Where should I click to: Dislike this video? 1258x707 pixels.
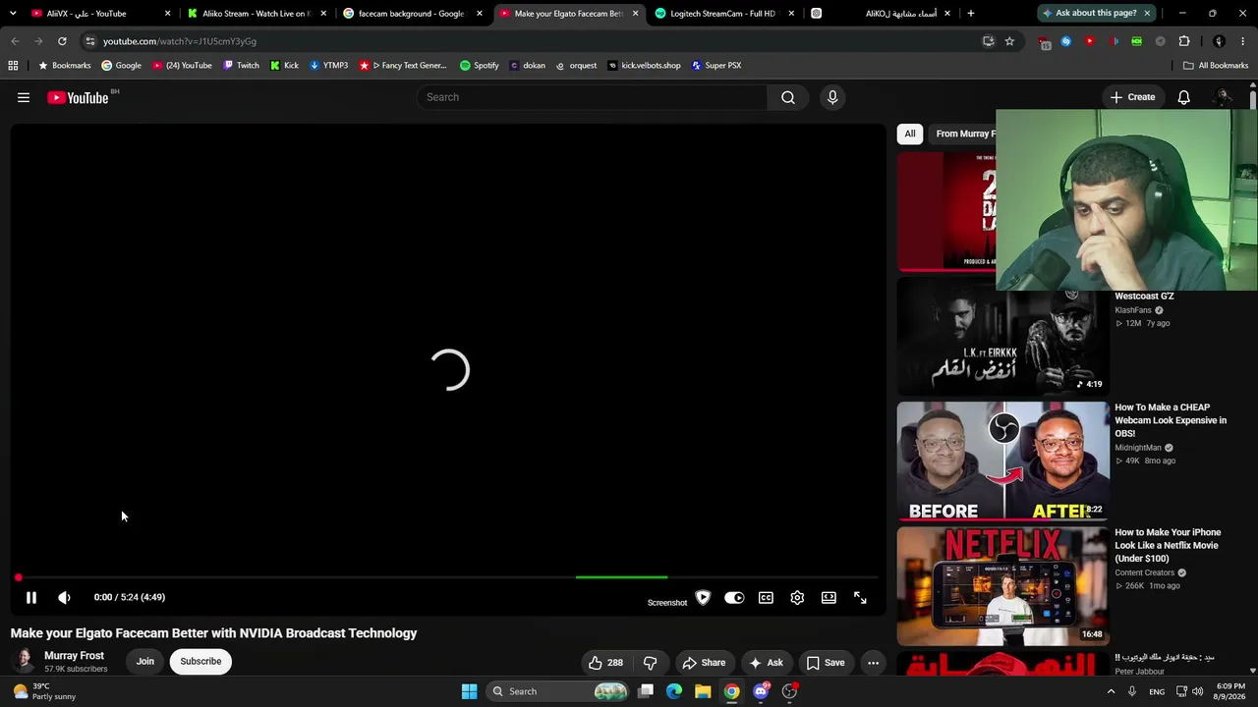[x=650, y=663]
